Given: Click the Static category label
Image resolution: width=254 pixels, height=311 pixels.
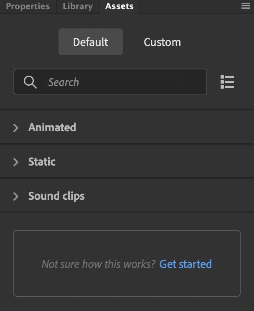Looking at the screenshot, I should pyautogui.click(x=42, y=162).
